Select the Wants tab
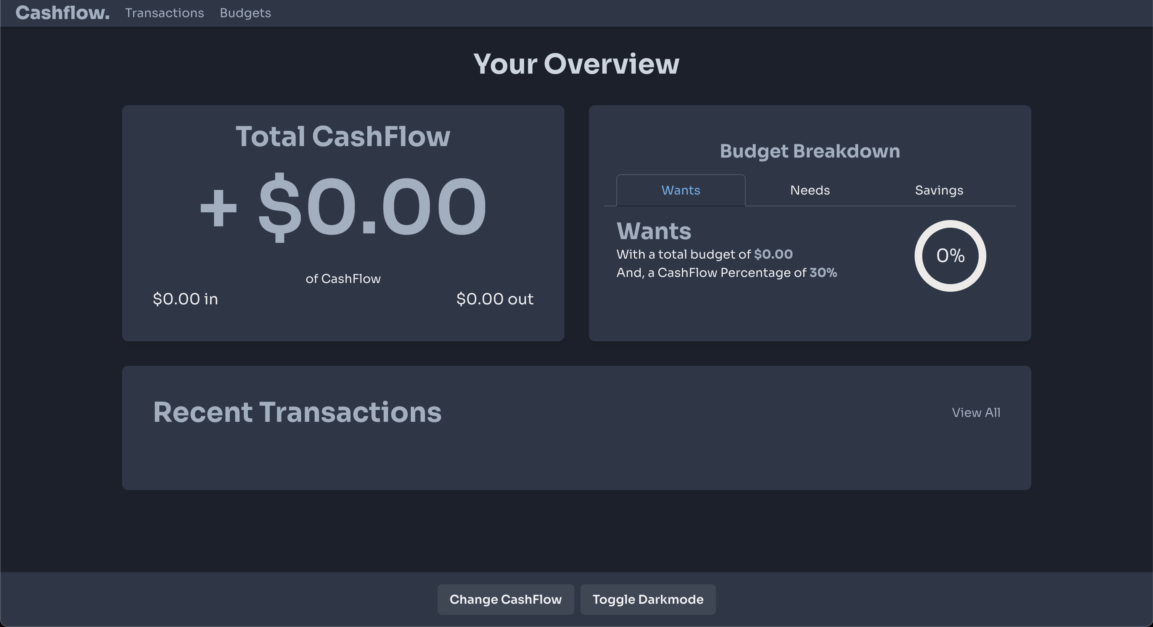This screenshot has width=1153, height=627. 680,190
